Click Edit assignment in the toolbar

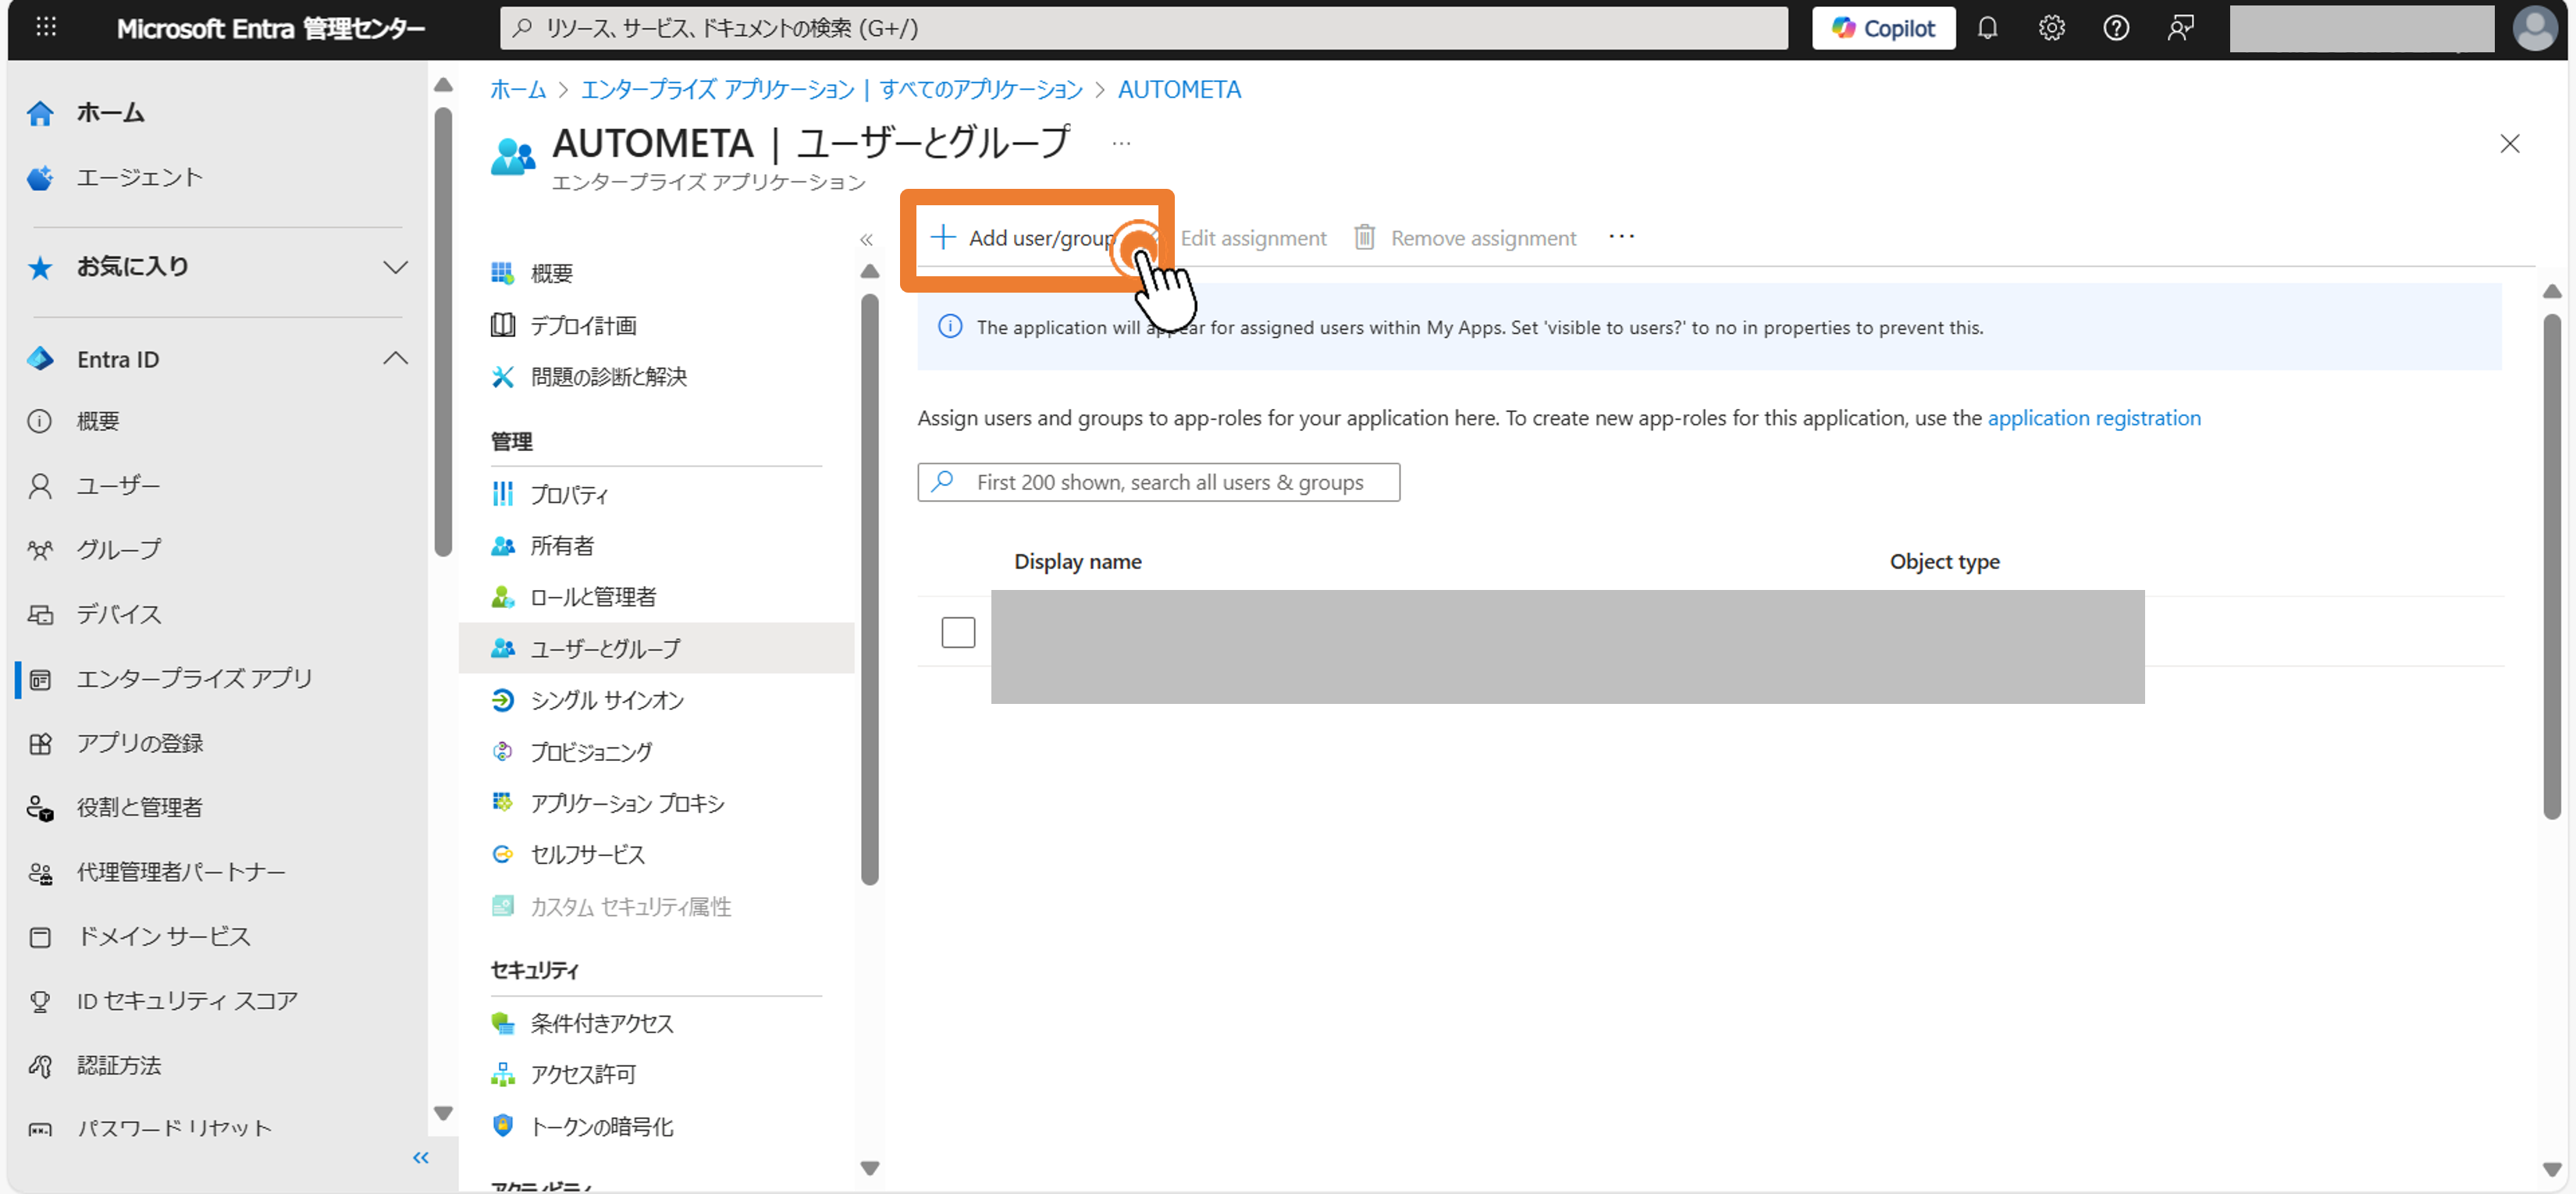pos(1252,239)
